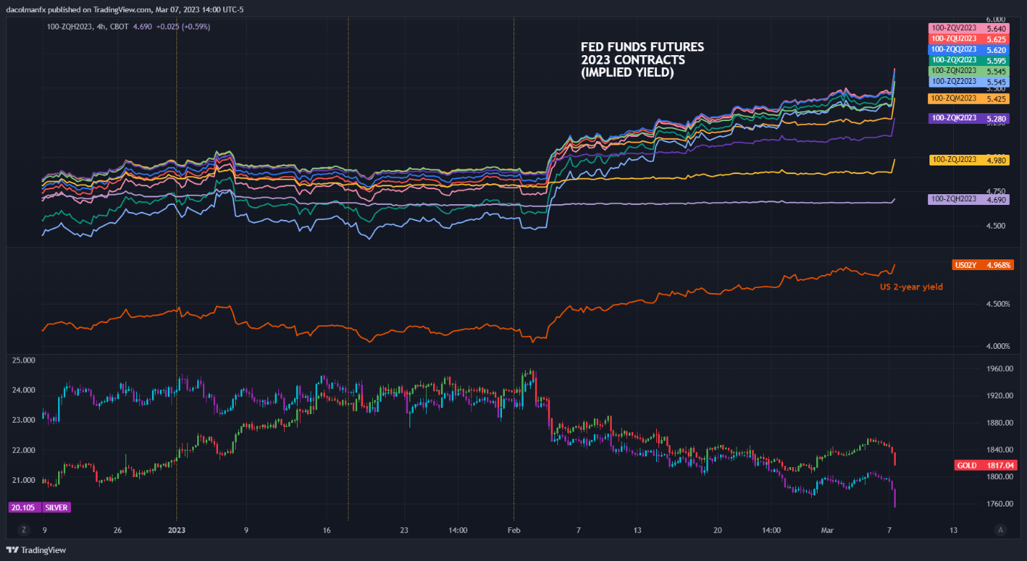
Task: Click the FED FUNDS FUTURES chart annotation
Action: point(642,59)
